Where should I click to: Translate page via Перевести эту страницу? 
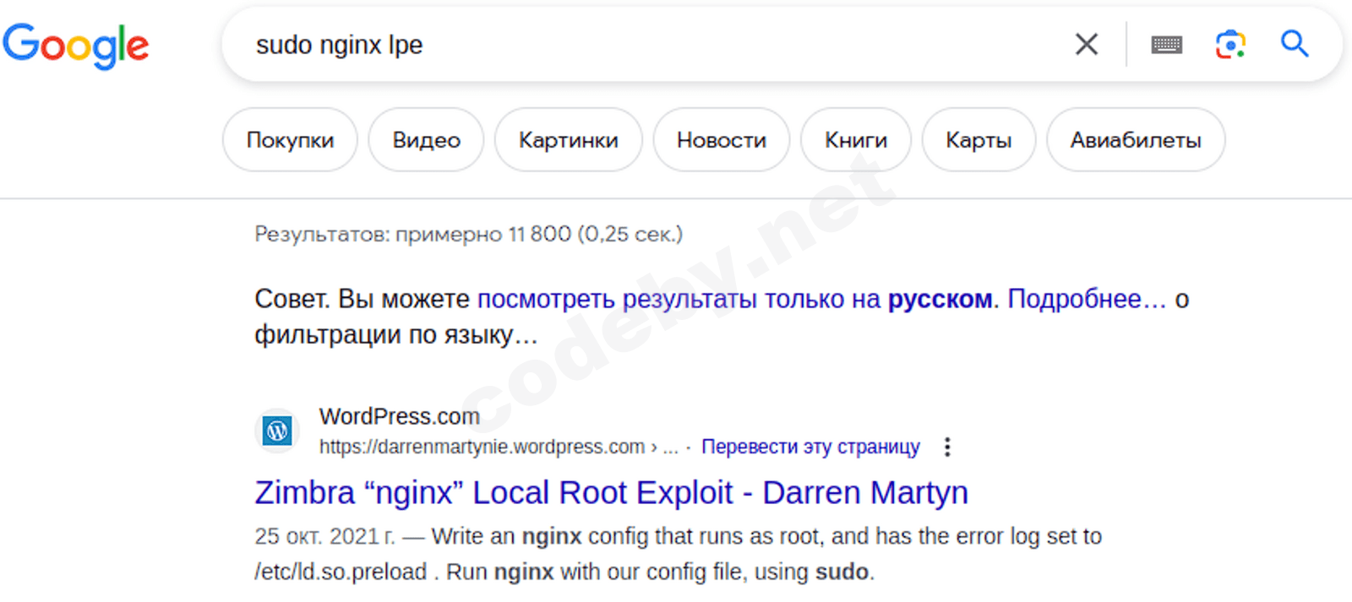point(810,447)
